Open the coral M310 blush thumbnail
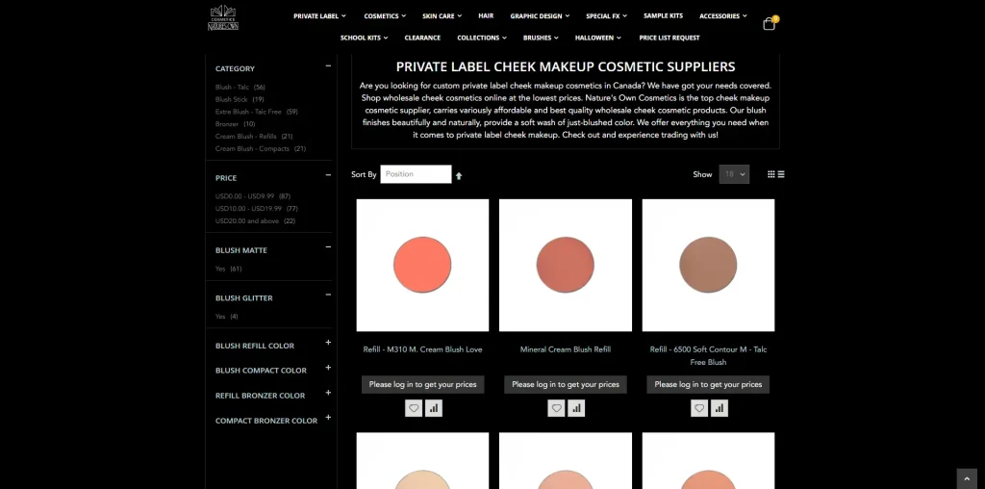 [423, 266]
